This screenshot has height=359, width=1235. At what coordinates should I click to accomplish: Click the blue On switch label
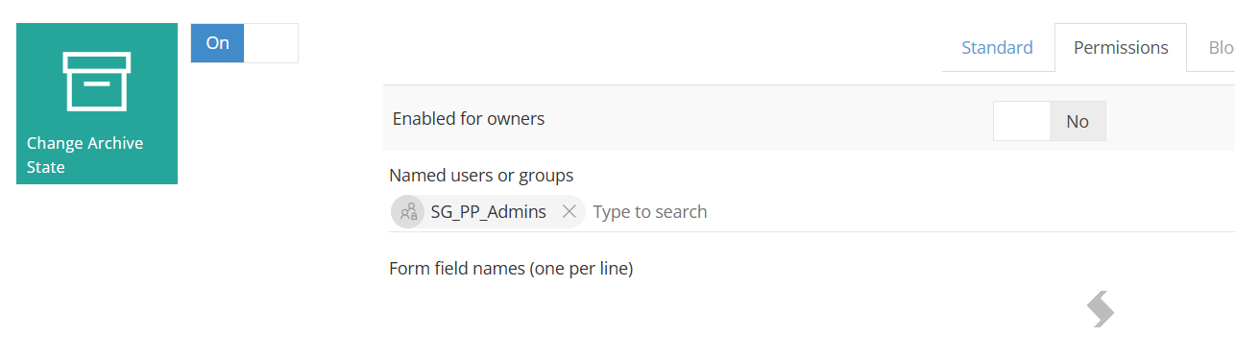217,43
